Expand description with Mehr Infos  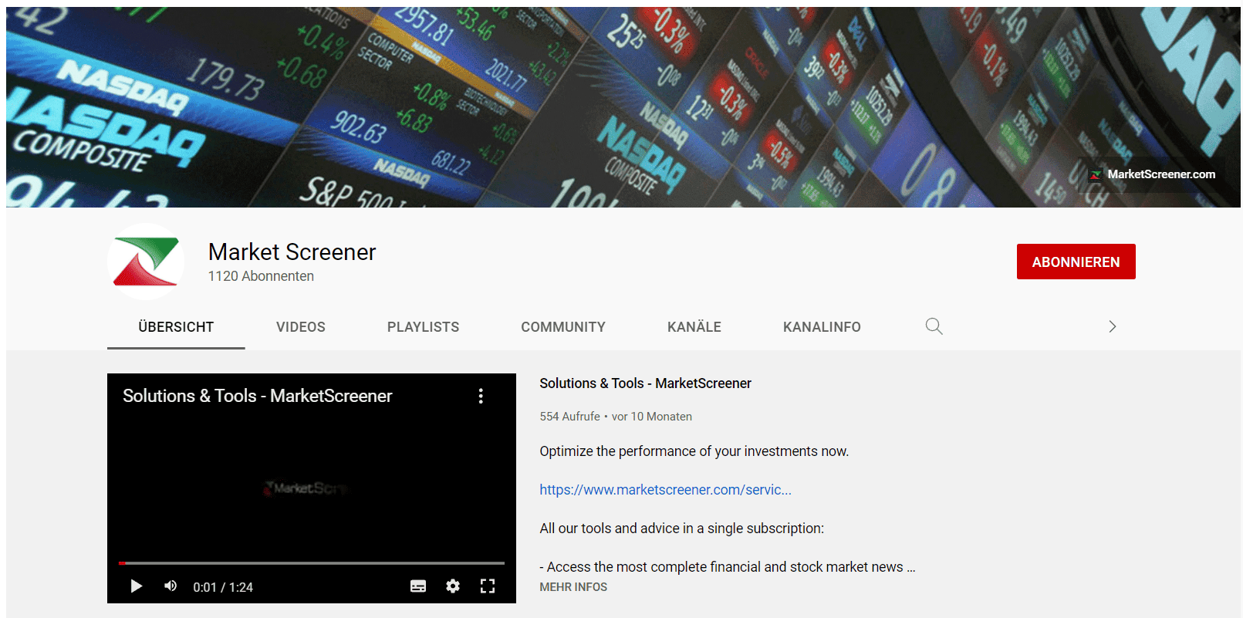(x=573, y=587)
